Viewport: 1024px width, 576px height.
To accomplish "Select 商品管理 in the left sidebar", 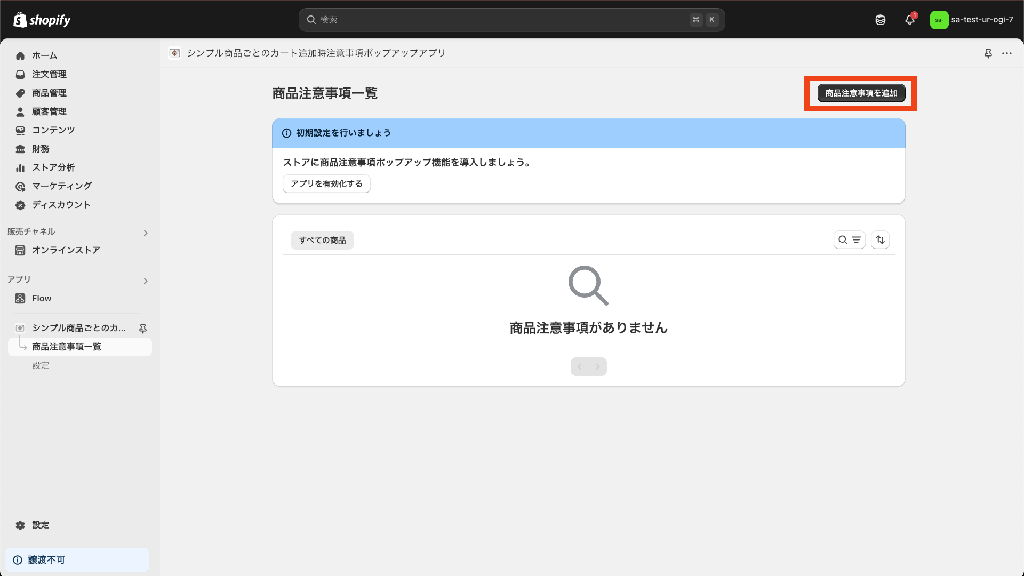I will pos(49,93).
